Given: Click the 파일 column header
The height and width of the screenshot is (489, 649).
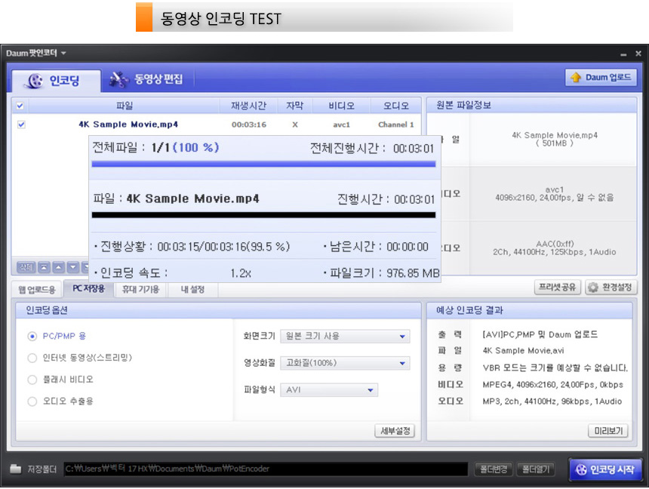Looking at the screenshot, I should [125, 106].
